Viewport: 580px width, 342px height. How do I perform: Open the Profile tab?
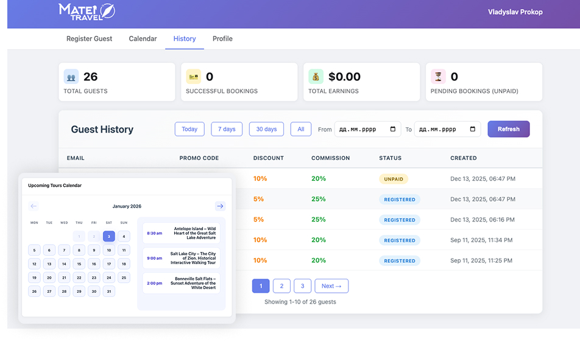point(222,39)
